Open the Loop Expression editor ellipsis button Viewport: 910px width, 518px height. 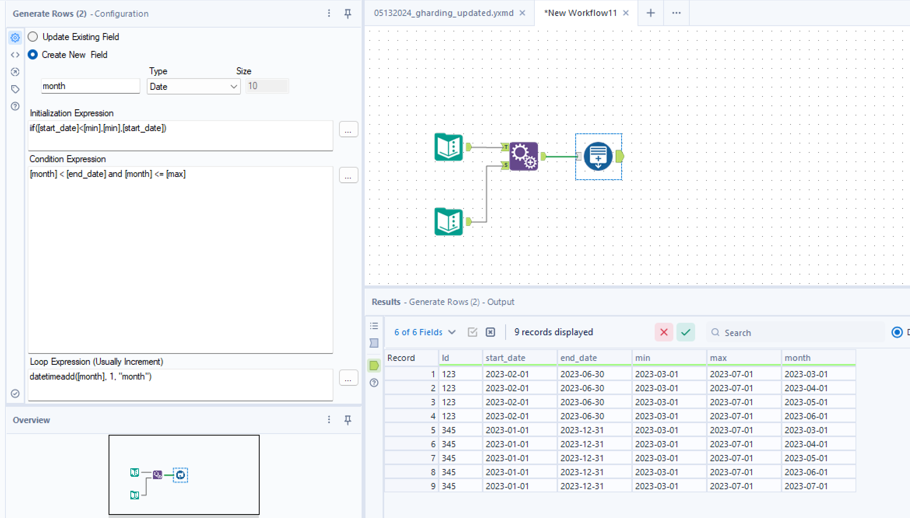348,378
